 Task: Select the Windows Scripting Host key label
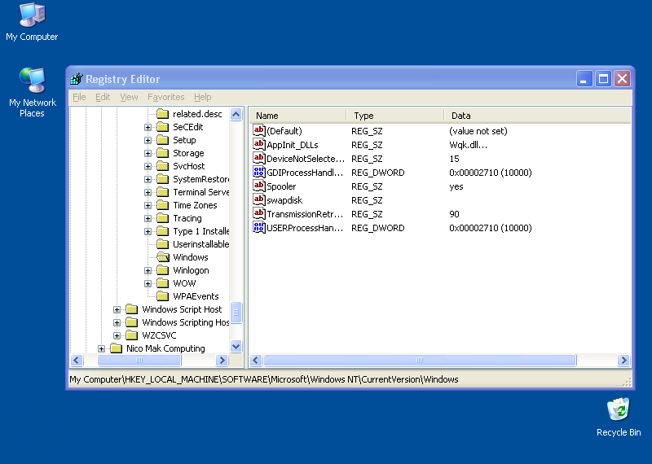(x=186, y=322)
